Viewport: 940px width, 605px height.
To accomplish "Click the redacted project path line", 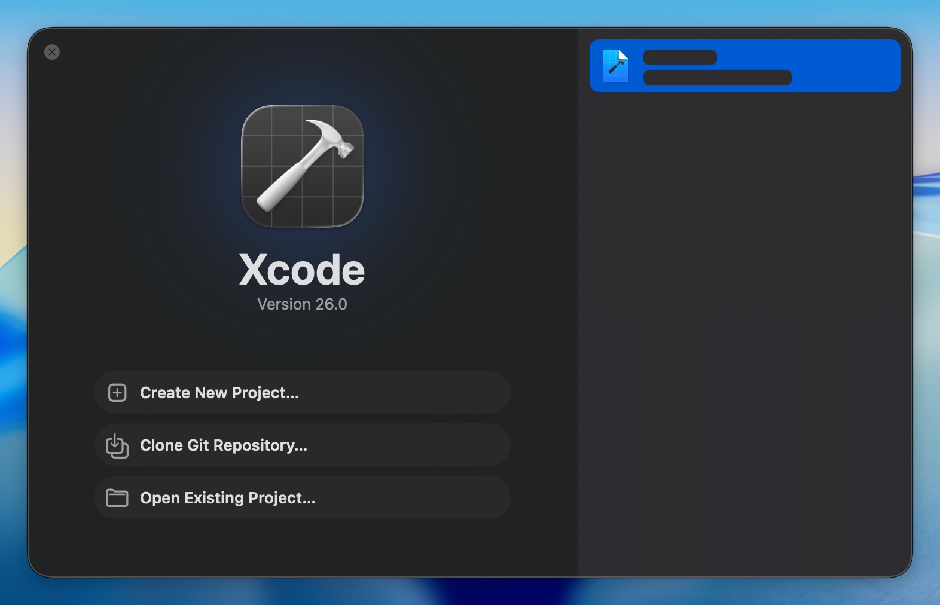I will pos(717,78).
